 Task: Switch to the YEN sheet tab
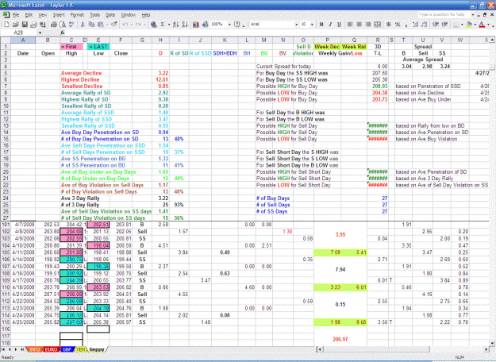tap(81, 349)
